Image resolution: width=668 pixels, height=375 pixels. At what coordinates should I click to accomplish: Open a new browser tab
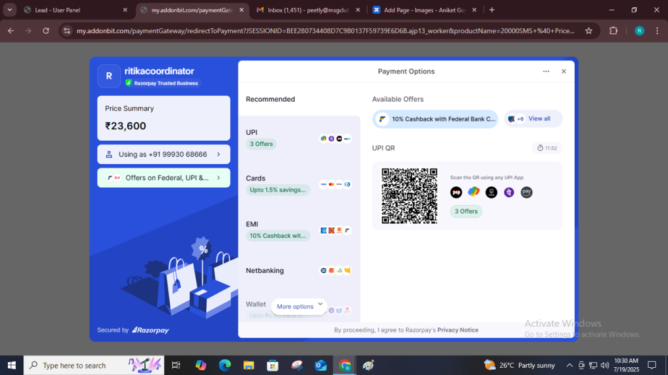click(492, 10)
